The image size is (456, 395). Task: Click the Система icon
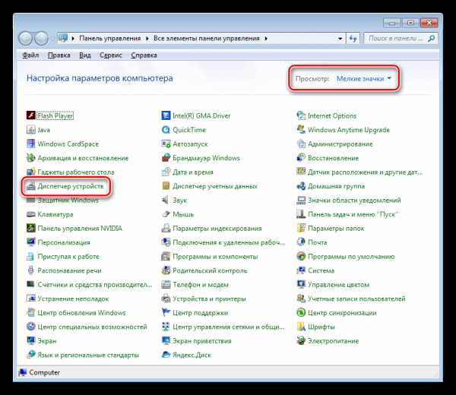(301, 270)
